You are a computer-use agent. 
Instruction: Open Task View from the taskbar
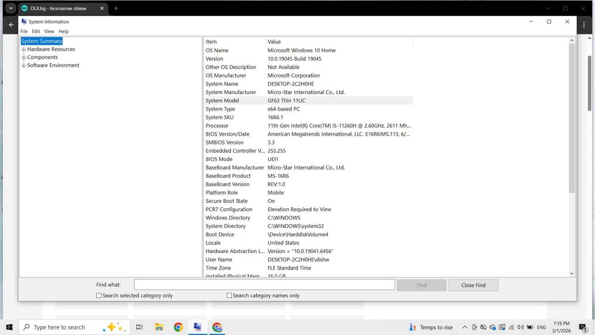[x=139, y=327]
